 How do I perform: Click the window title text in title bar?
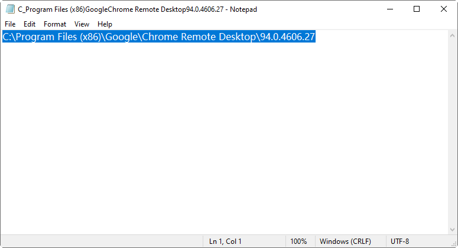point(137,9)
